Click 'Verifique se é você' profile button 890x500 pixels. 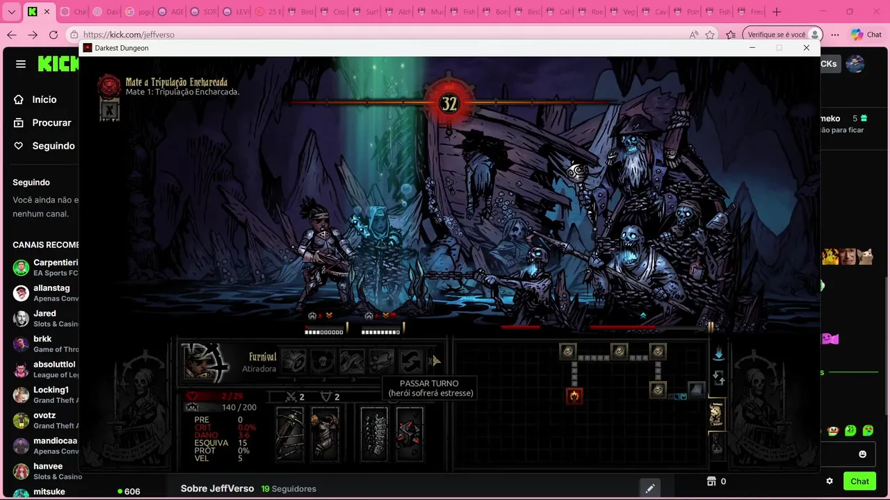782,35
